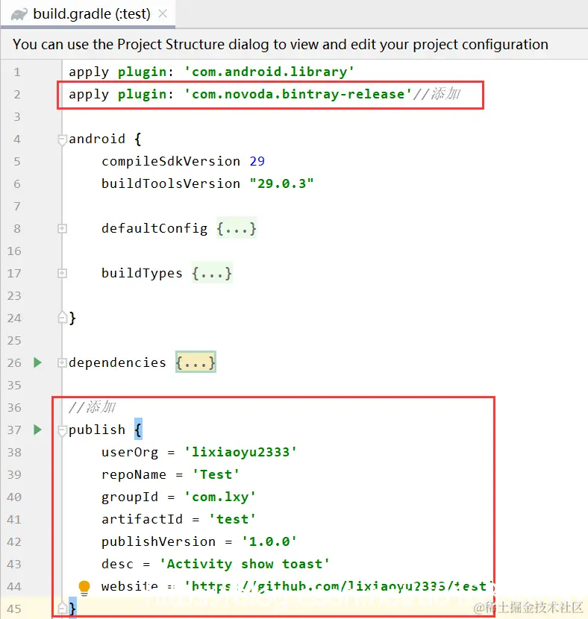Run dependencies block via green gutter arrow

(x=37, y=362)
